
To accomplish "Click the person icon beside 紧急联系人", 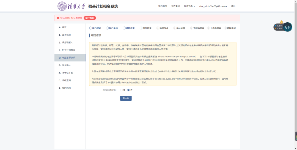I will (60, 42).
